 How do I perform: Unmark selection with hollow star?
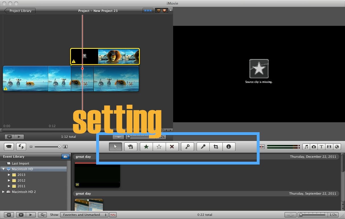pyautogui.click(x=159, y=147)
